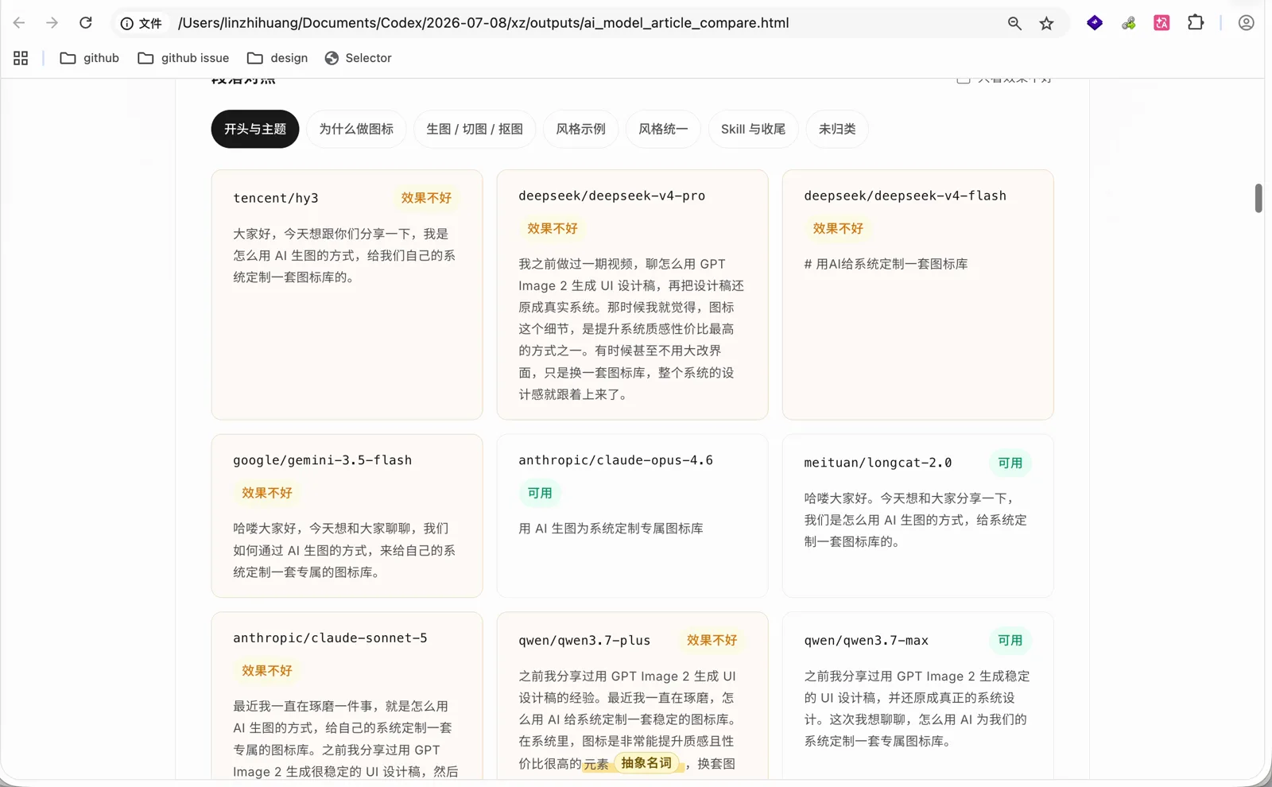Click 可用 badge on meituan/longcat-2.0 card
1272x787 pixels.
1010,463
